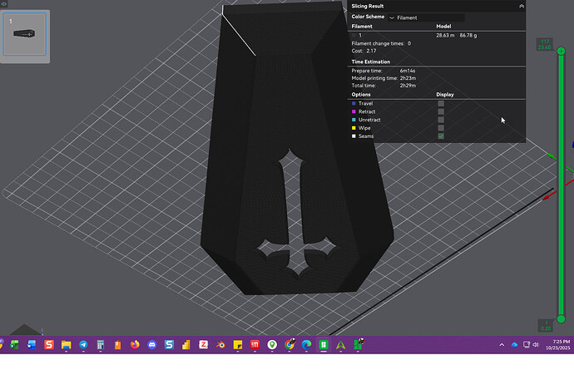Viewport: 574px width, 370px height.
Task: Enable Unretract display checkbox
Action: click(441, 120)
